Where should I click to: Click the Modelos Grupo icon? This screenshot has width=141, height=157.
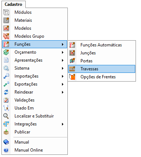6,36
